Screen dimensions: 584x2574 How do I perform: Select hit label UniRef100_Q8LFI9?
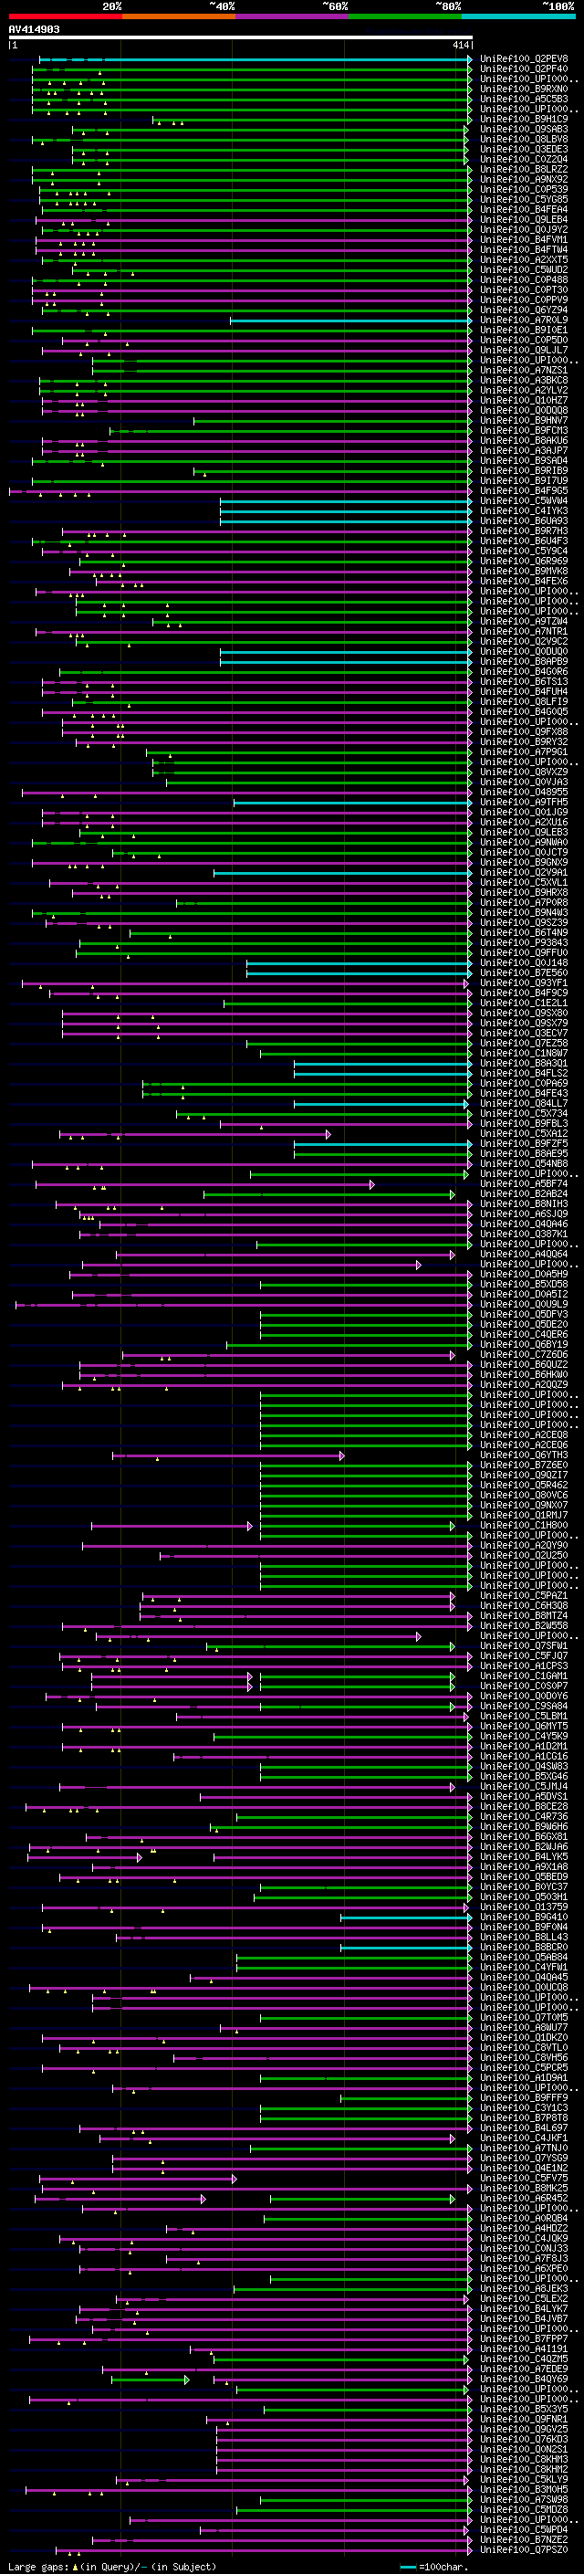[523, 701]
